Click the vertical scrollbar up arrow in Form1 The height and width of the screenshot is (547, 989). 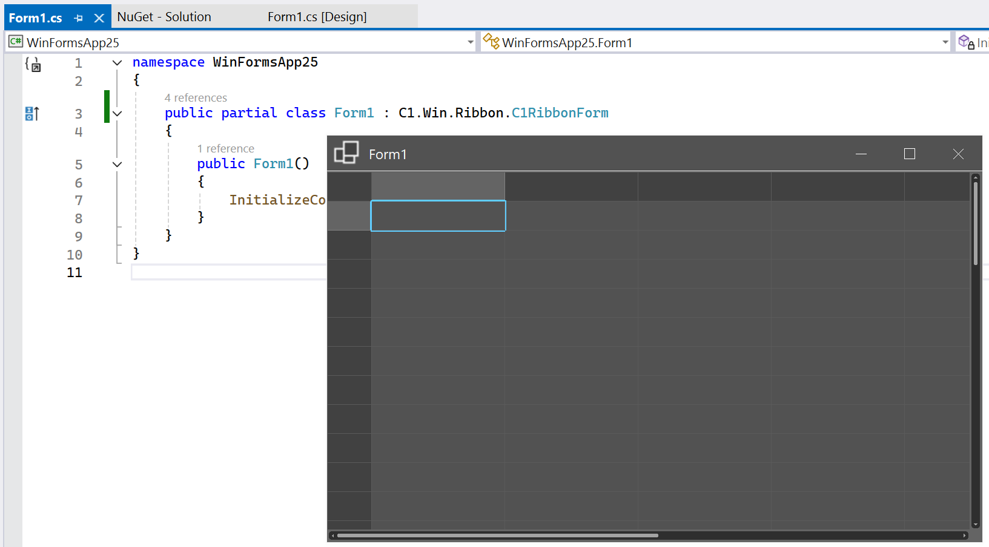976,177
